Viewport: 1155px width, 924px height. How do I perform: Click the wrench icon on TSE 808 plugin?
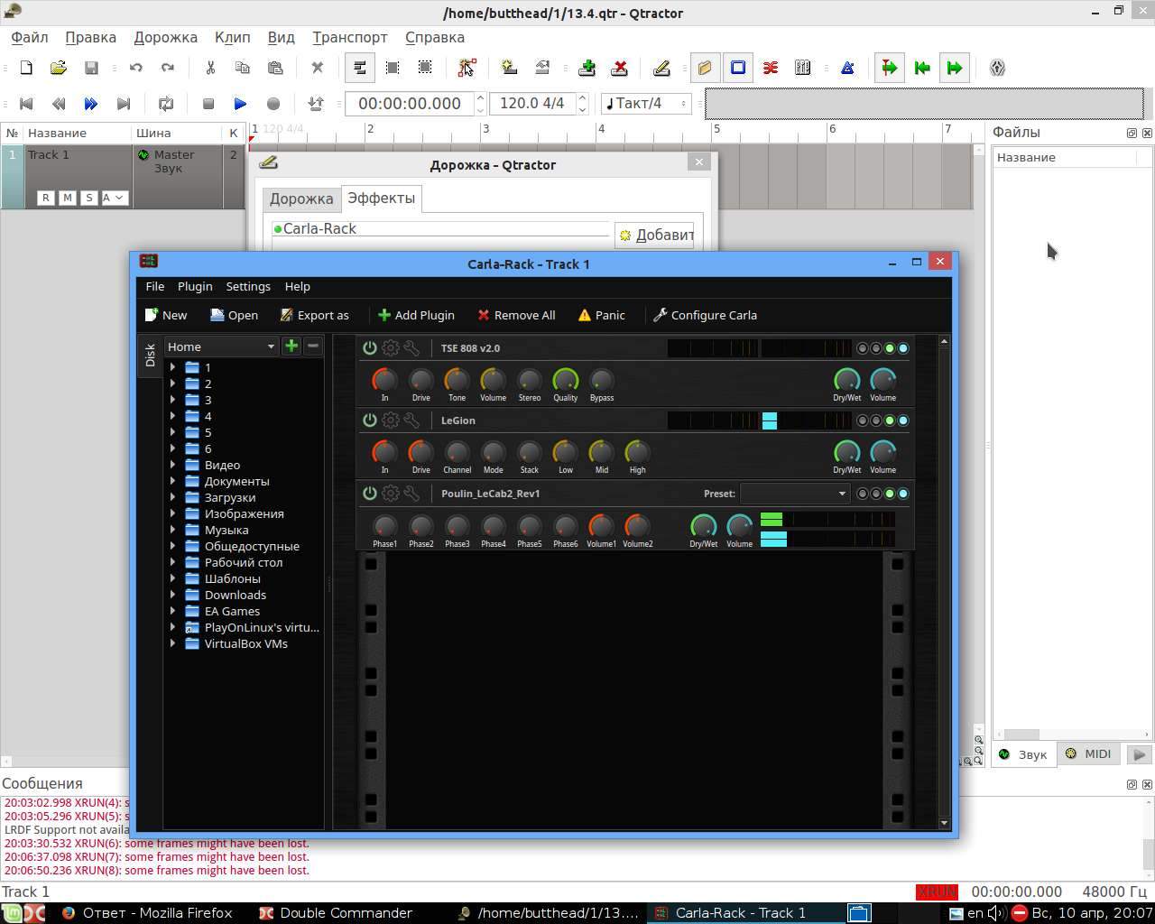(x=411, y=347)
